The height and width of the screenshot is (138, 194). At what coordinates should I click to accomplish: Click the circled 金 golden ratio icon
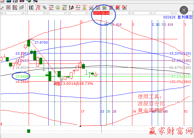58,7
